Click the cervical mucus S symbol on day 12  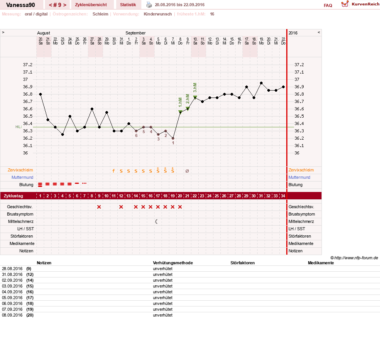click(121, 171)
